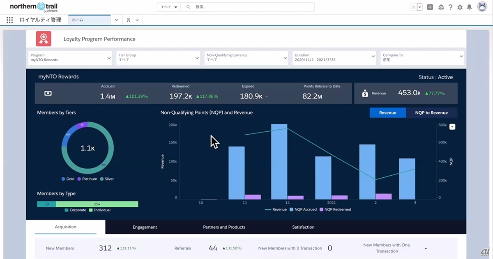Switch chart to Revenue view
493x259 pixels.
click(387, 112)
